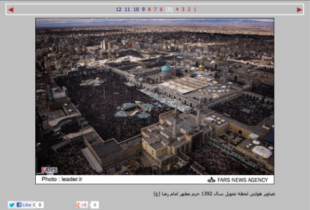Go to gallery page 12
The height and width of the screenshot is (210, 310).
(119, 10)
